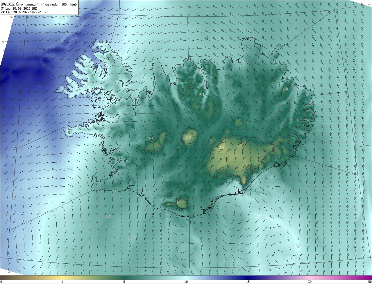
Task: Click the '30' tick label on the color scale
Action: 310,282
